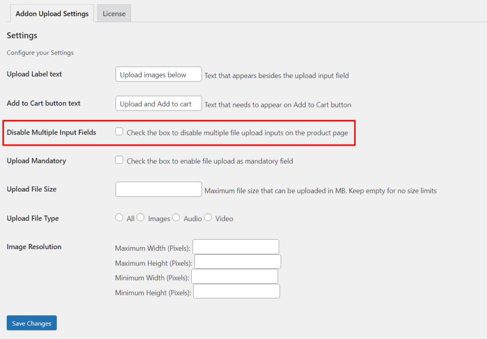Click the Minimum Width pixels field
Screen dimensions: 487x339
tap(234, 276)
